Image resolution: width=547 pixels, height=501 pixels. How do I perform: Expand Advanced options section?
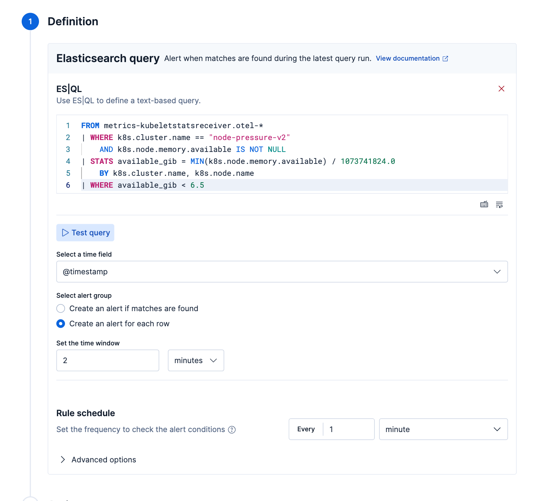click(98, 460)
